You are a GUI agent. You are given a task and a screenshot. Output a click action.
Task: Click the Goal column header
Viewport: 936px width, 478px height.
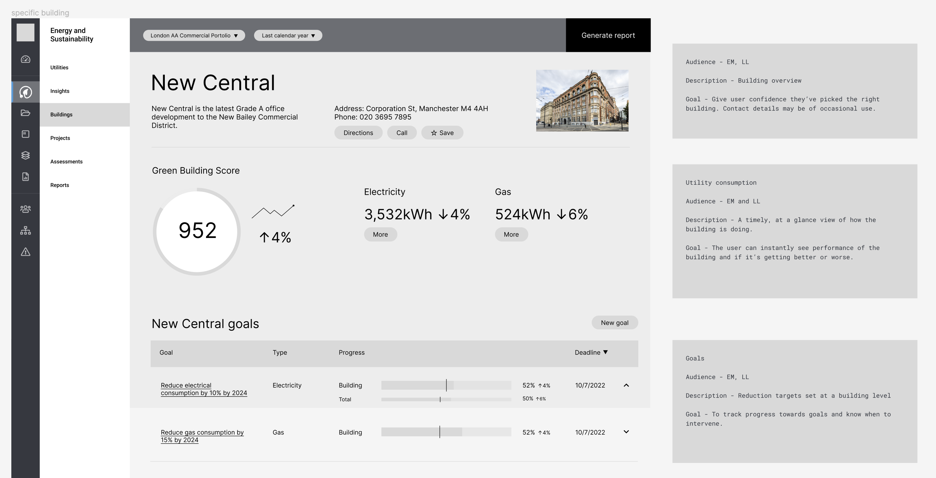pos(166,352)
